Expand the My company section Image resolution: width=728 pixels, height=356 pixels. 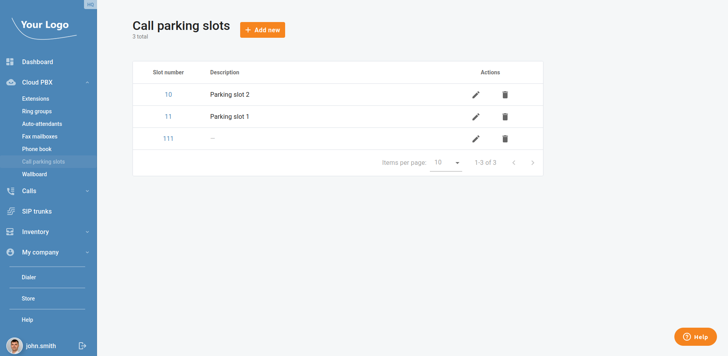pyautogui.click(x=87, y=253)
